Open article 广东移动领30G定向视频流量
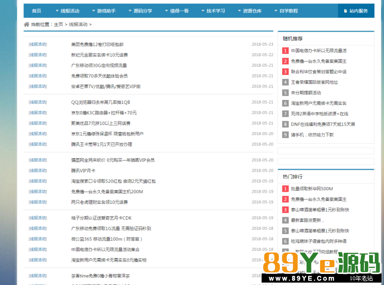 point(99,65)
